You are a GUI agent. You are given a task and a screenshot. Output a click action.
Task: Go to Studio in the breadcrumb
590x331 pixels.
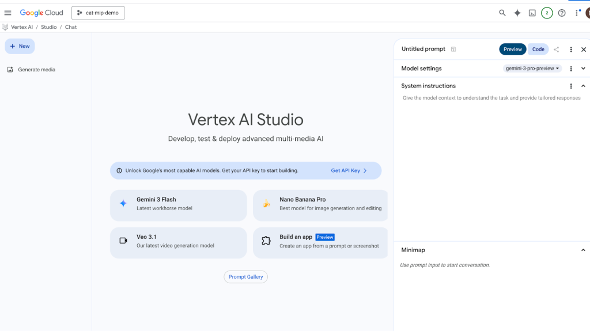(48, 27)
